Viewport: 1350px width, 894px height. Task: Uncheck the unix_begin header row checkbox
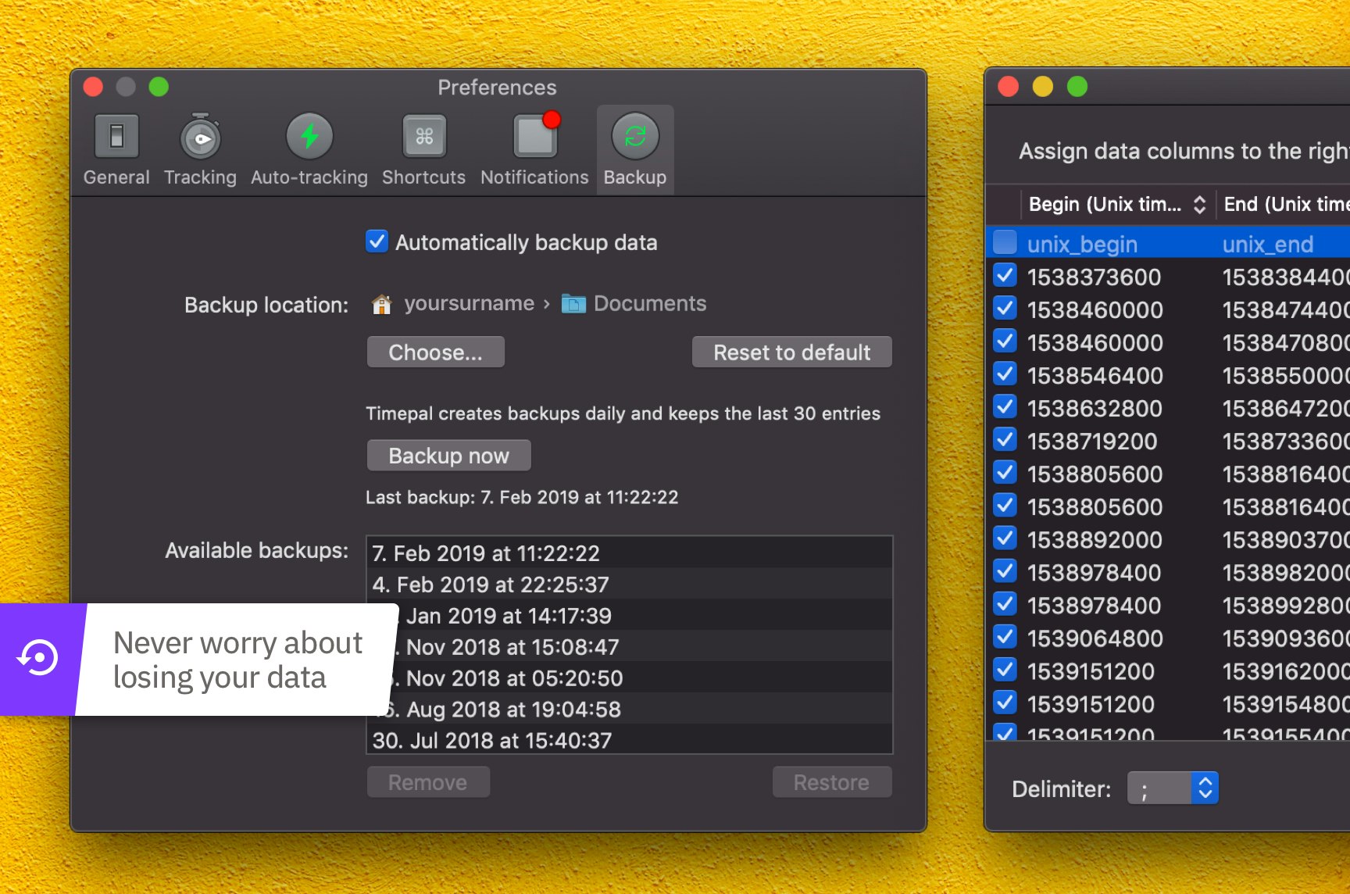click(1004, 243)
